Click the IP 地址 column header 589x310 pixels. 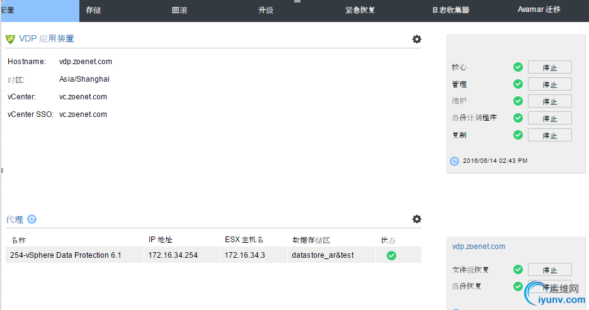click(161, 240)
